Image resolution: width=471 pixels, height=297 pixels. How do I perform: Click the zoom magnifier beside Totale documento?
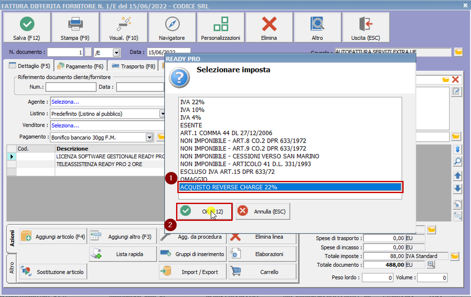click(x=431, y=265)
